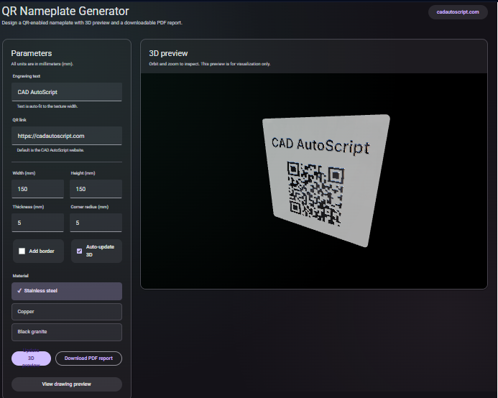The height and width of the screenshot is (398, 498).
Task: Click the checkmark icon beside Stainless steel
Action: [19, 291]
